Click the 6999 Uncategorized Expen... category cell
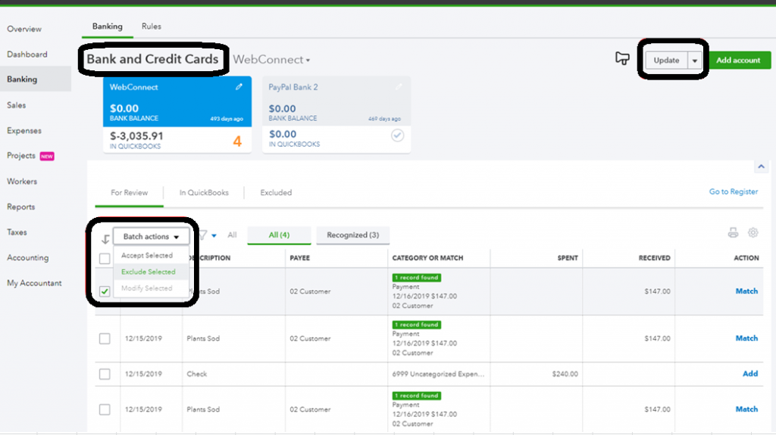The width and height of the screenshot is (776, 435). (439, 374)
